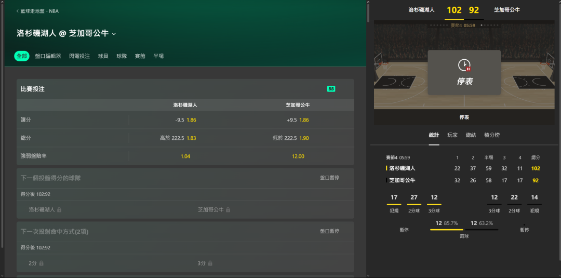Open the 洛杉磯湖人 @ 芝加哥公牛 match dropdown

[x=66, y=33]
